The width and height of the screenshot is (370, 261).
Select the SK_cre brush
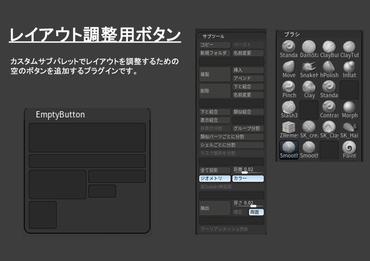pos(309,130)
